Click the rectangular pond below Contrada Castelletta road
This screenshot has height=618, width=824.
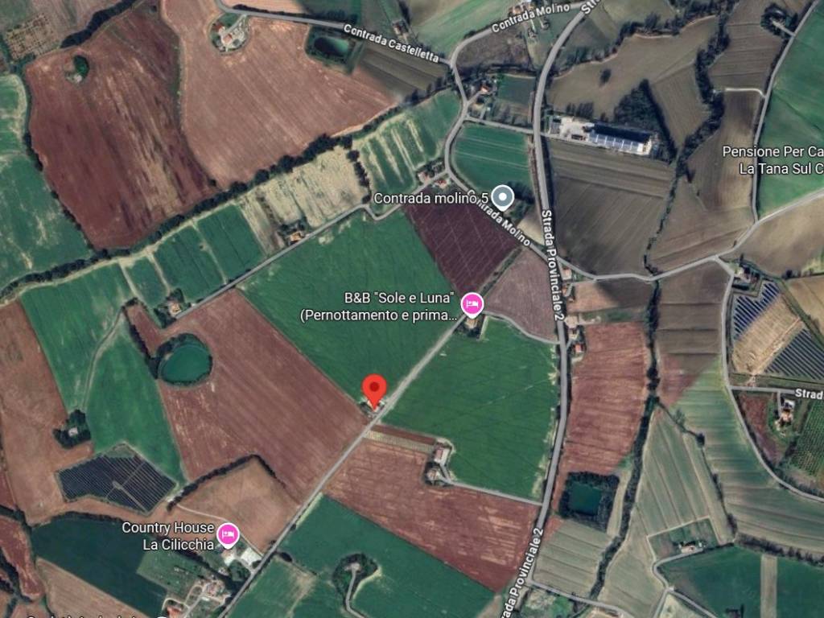coord(332,46)
